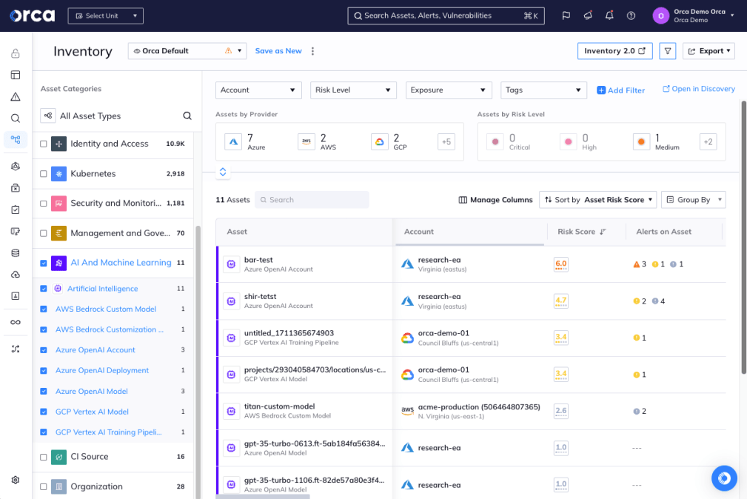Uncheck the Artificial Intelligence checkbox
The image size is (747, 499).
click(x=44, y=288)
